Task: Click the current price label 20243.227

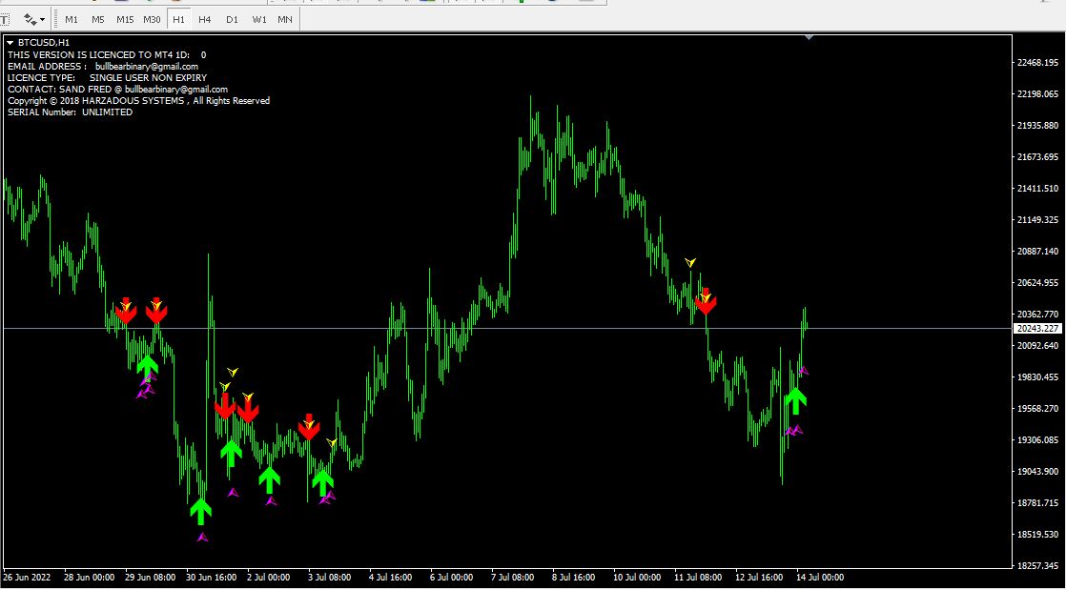Action: (1037, 328)
